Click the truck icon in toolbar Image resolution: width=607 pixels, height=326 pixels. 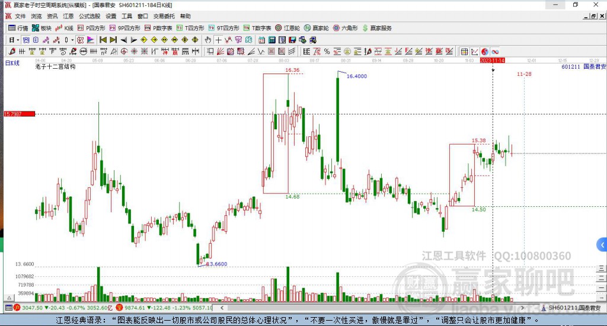[x=313, y=40]
